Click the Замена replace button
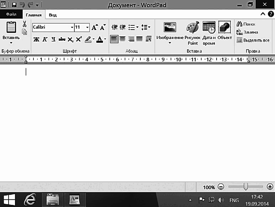 [247, 32]
